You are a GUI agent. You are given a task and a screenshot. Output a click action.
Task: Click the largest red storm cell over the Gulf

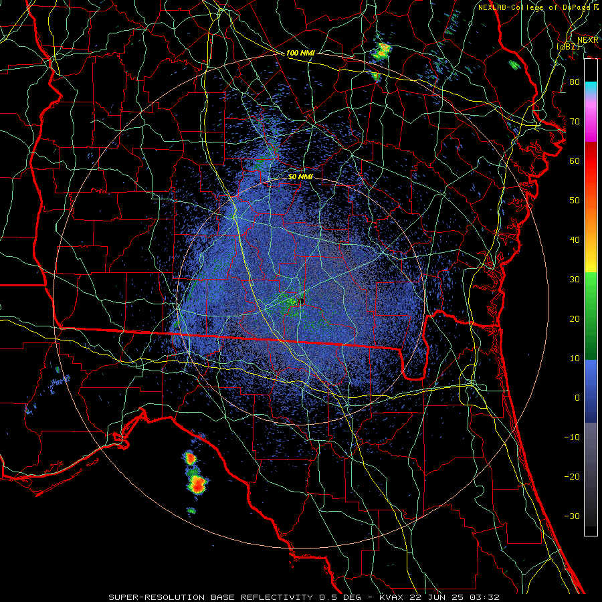[x=197, y=484]
